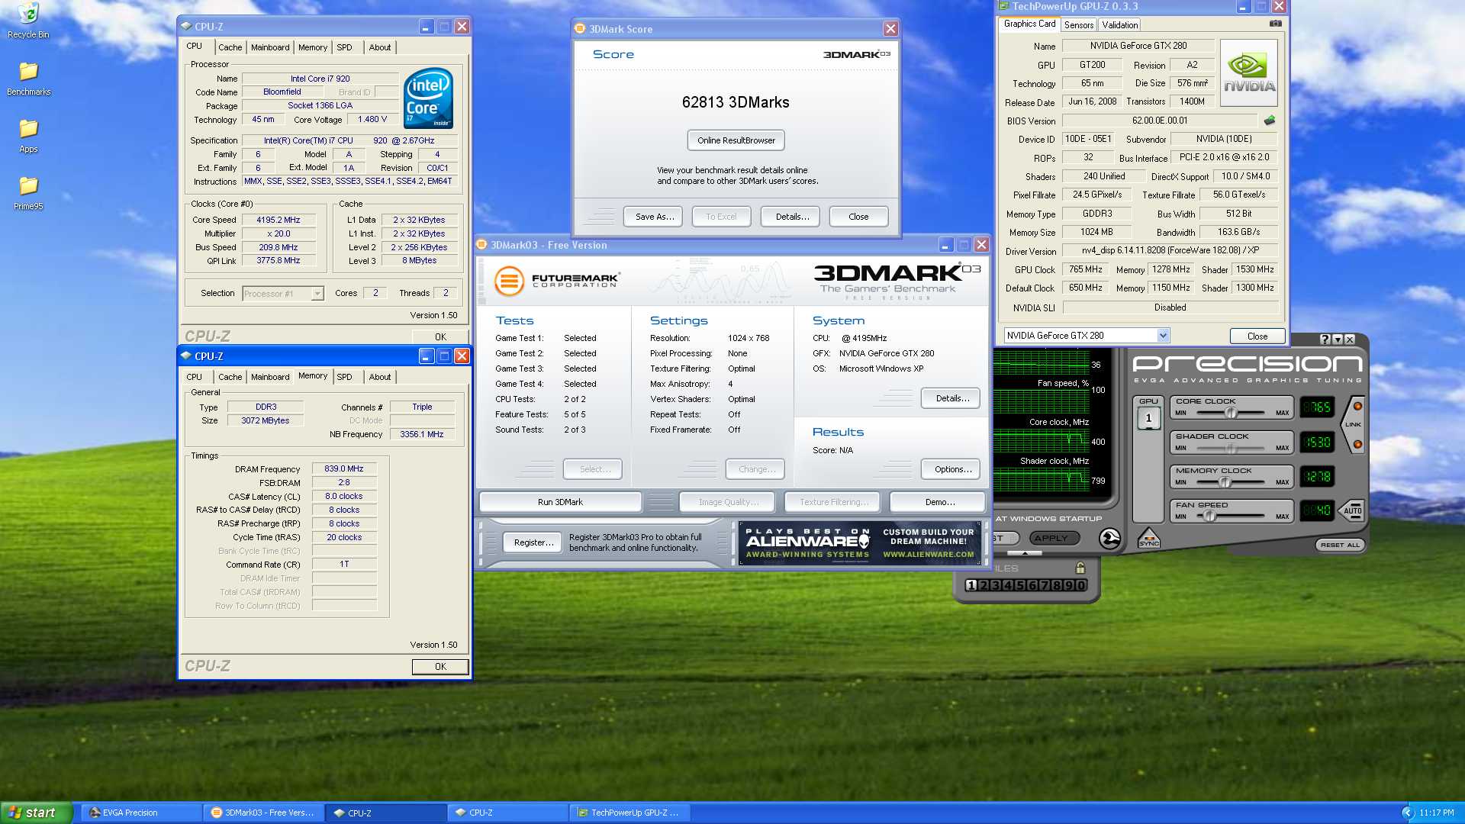
Task: Click the profiles lock icon in Precision
Action: [x=1080, y=568]
